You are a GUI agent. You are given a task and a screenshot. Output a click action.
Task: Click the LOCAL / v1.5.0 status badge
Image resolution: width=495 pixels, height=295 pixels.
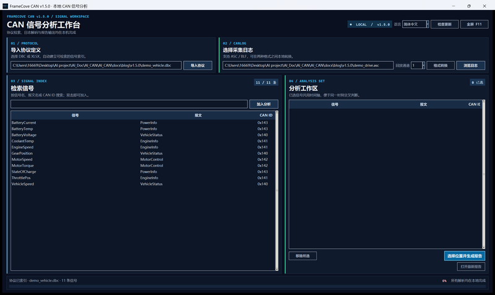pos(369,24)
